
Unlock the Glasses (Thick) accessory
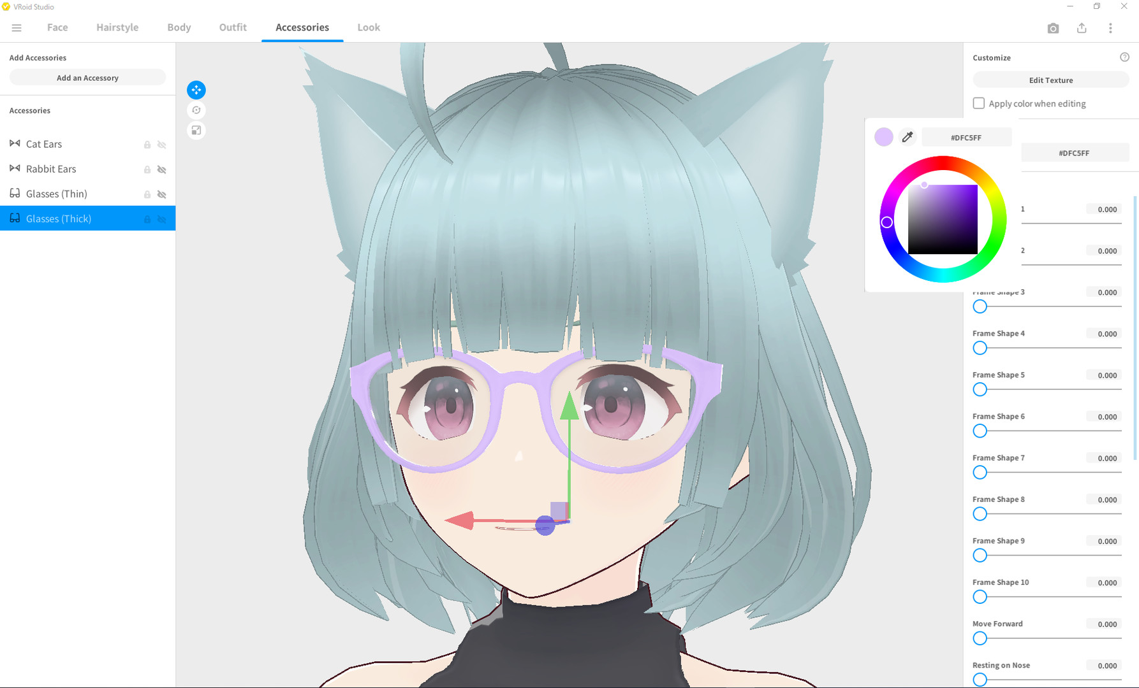(147, 219)
